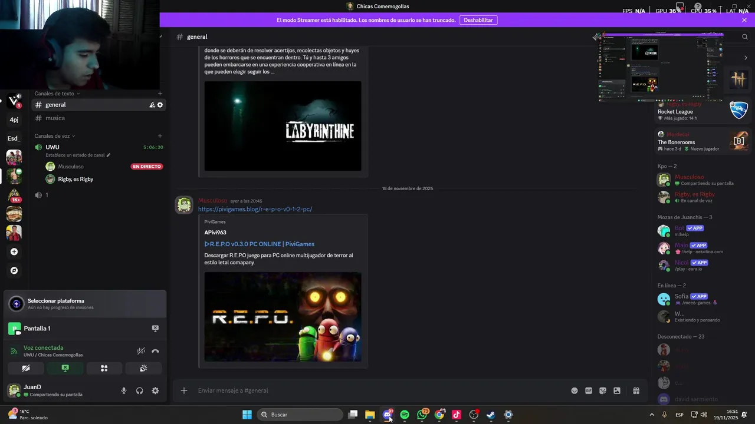Open Nicol app in member list
Image resolution: width=755 pixels, height=424 pixels.
pyautogui.click(x=703, y=265)
